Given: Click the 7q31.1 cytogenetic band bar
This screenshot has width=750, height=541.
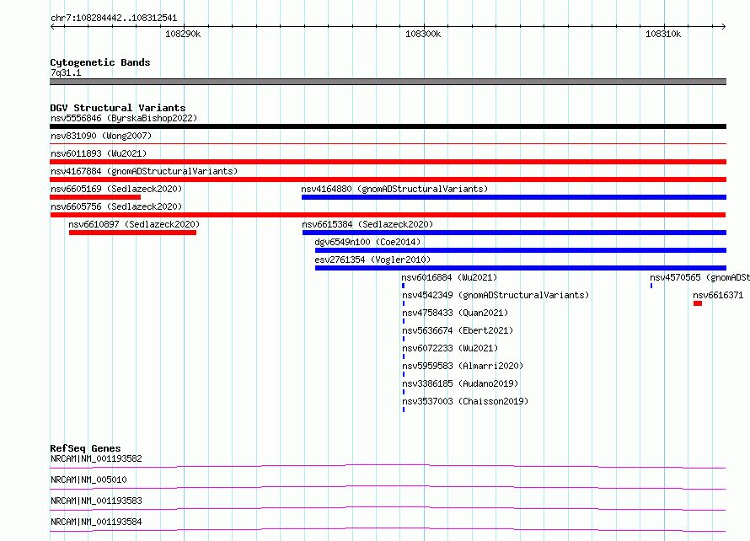Looking at the screenshot, I should click(388, 82).
